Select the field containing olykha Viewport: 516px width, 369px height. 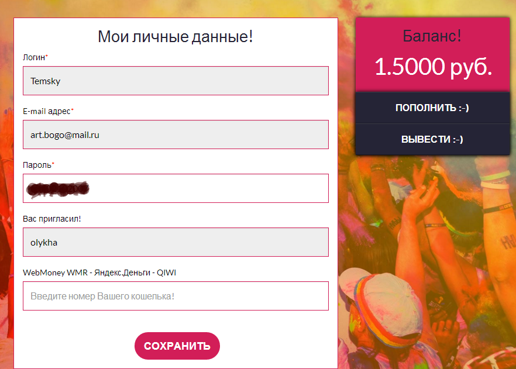[176, 242]
